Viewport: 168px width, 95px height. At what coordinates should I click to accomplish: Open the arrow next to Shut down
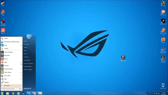click(30, 89)
